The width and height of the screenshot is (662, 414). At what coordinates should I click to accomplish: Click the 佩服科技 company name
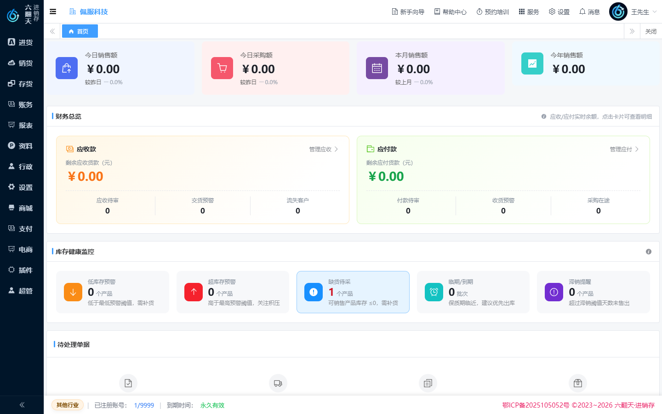point(94,11)
